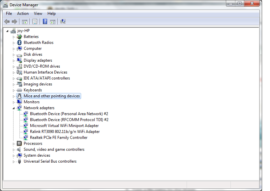Select the Sound, video and game controllers label
270x191 pixels.
[54, 149]
